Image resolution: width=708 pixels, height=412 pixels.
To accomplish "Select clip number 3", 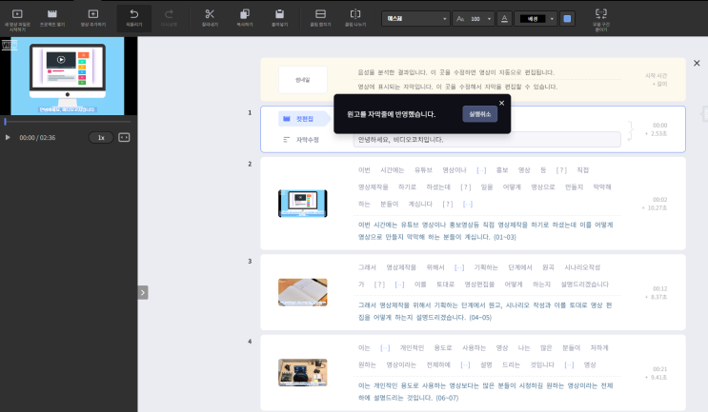I will tap(250, 262).
